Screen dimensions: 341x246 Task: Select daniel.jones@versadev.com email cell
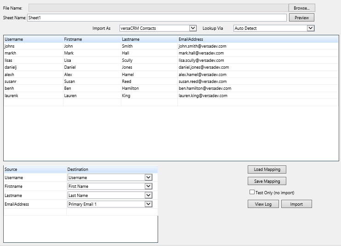[258, 67]
